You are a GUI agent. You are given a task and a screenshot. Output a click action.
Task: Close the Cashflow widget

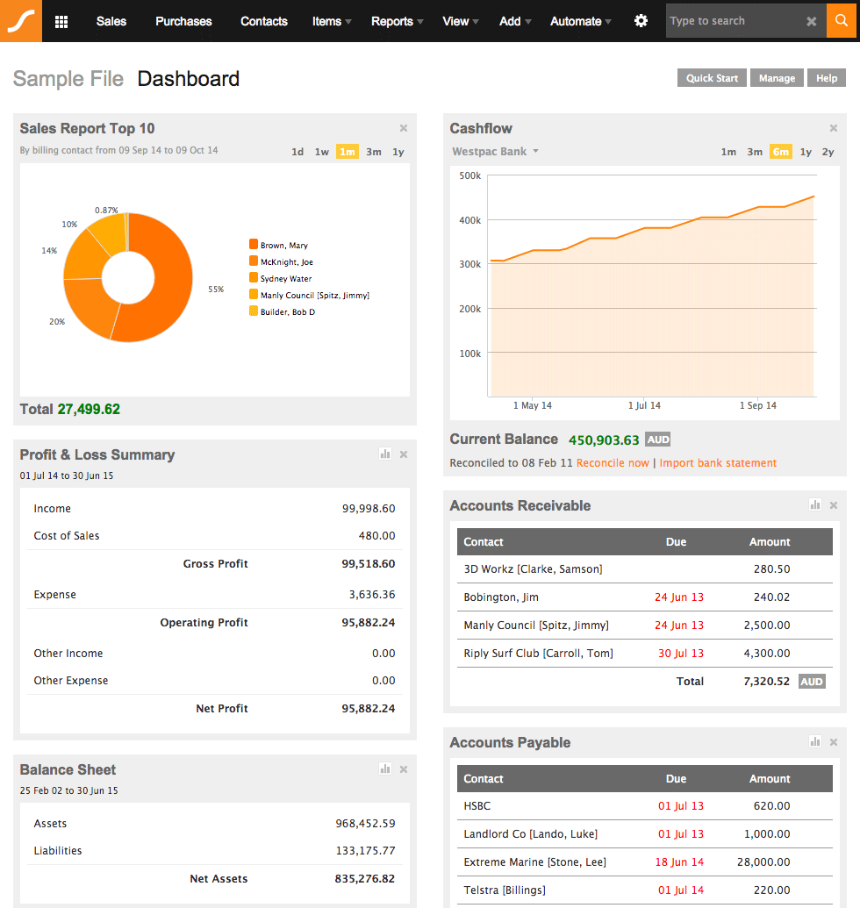pyautogui.click(x=834, y=128)
